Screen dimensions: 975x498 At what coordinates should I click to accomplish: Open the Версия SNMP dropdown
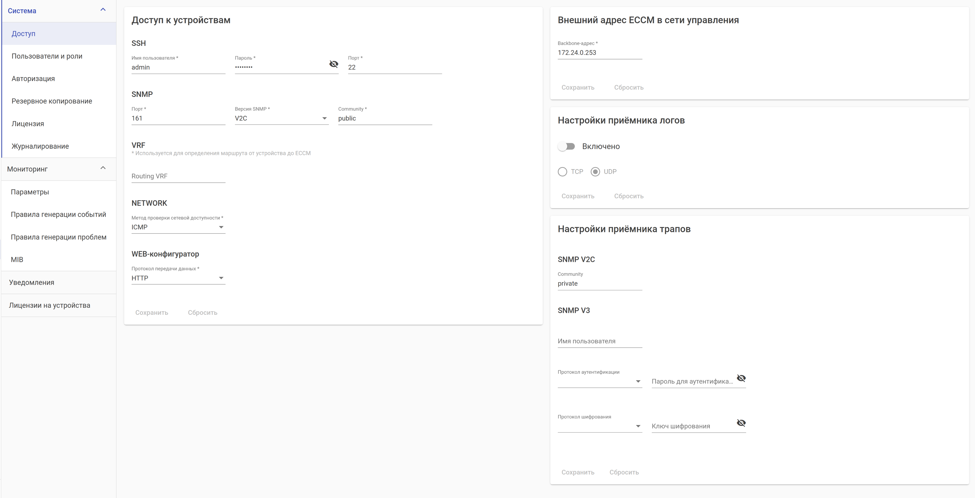pos(281,118)
